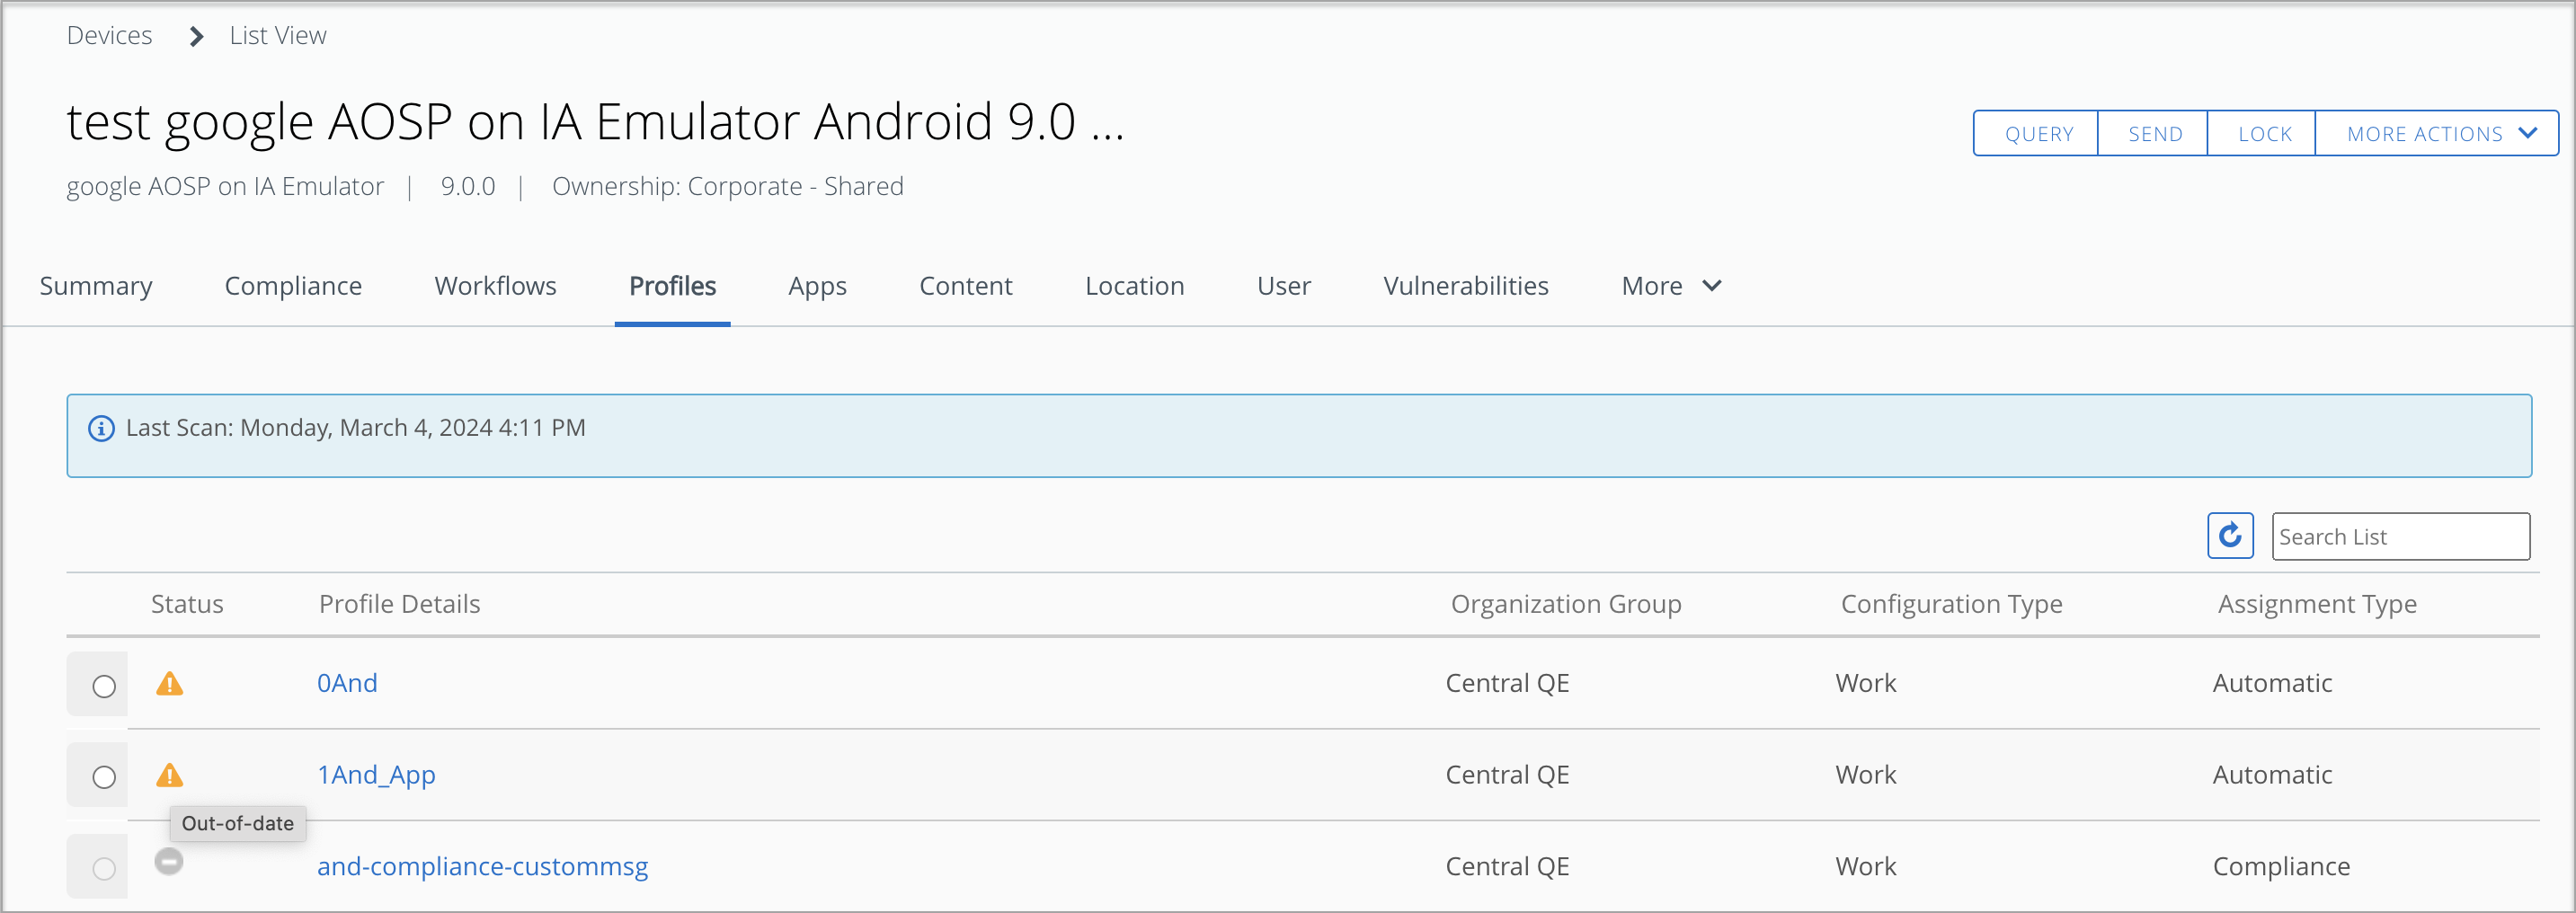Open the and-compliance-custommsg profile link

pos(482,866)
